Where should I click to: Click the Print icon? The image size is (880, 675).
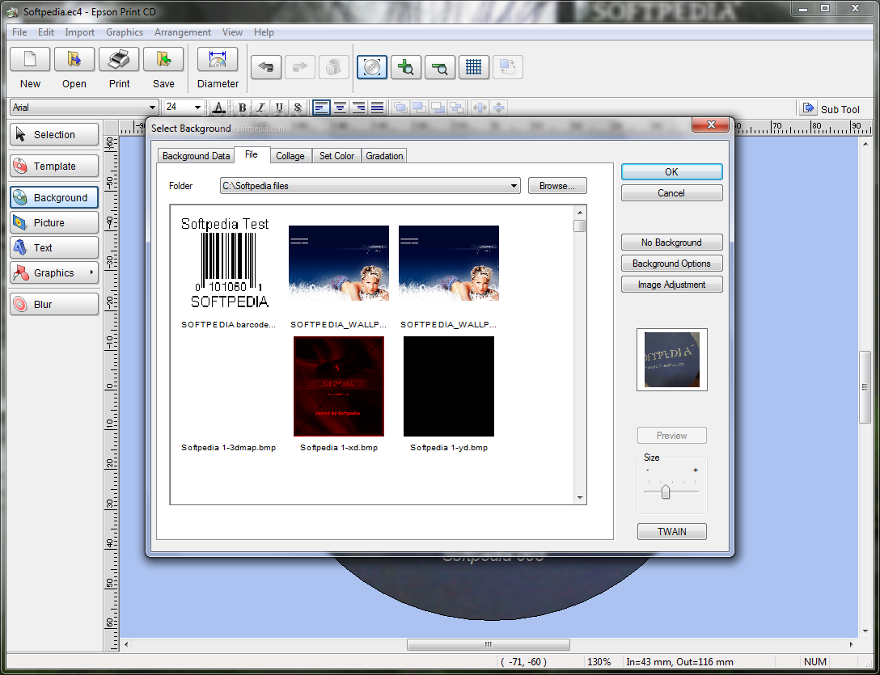pyautogui.click(x=119, y=60)
